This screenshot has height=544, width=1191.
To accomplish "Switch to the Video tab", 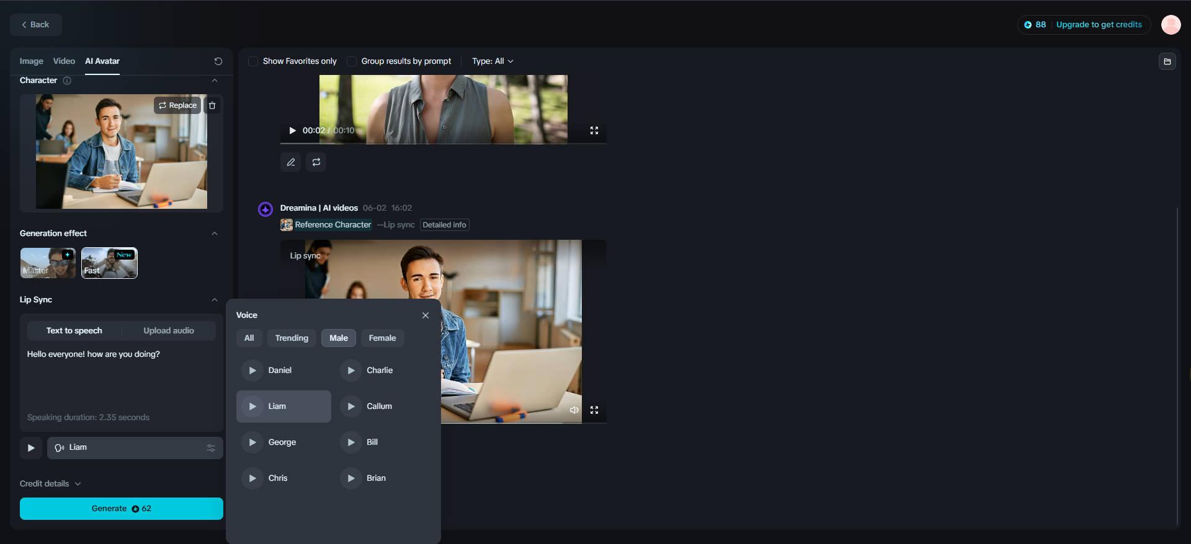I will (64, 61).
